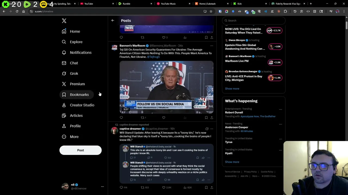Open the Anderson Cooper trending topic

click(x=237, y=127)
